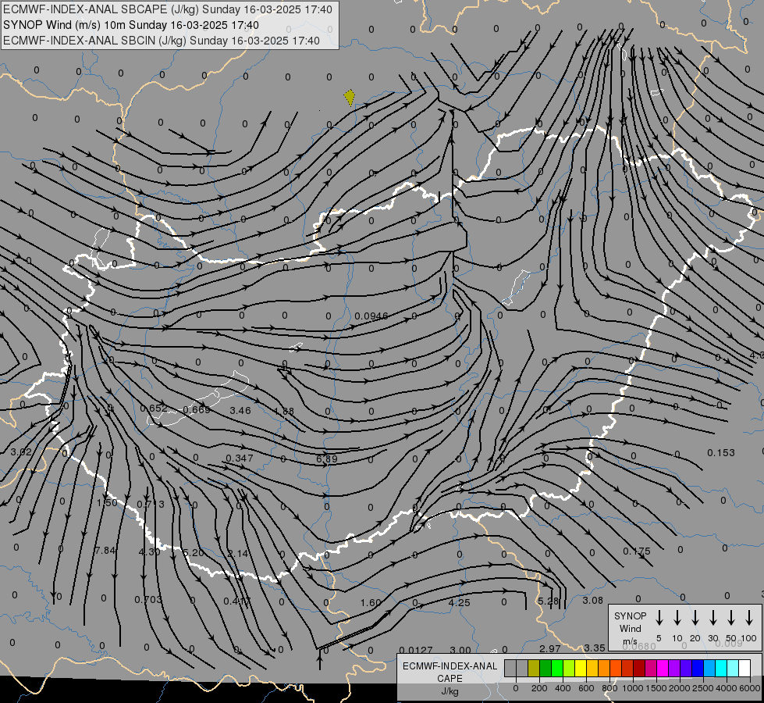The image size is (764, 703).
Task: Select the wind legend arrow above 30
Action: coord(713,618)
